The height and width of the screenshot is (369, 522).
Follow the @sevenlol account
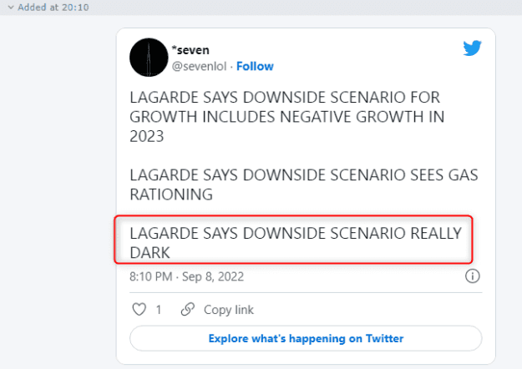point(255,66)
